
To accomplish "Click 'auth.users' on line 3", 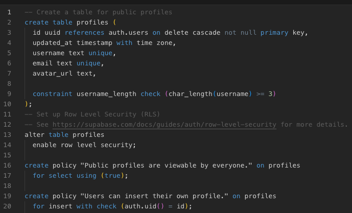I will [x=128, y=33].
